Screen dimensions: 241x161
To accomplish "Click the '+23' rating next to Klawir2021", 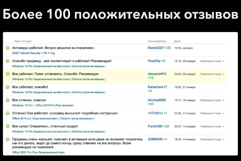I will pos(168,48).
